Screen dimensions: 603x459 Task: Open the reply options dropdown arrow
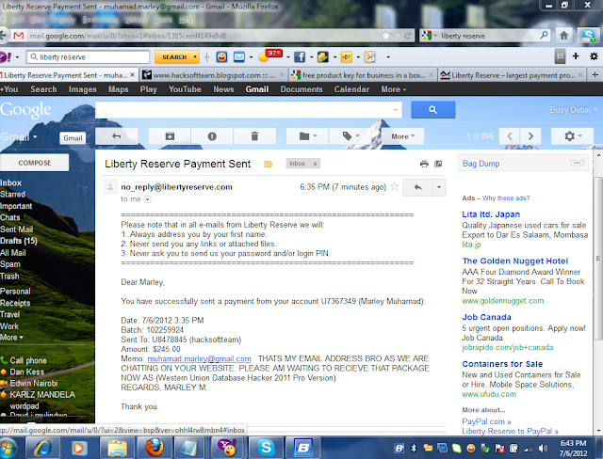[x=439, y=187]
